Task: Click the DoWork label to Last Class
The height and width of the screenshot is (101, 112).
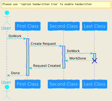Action: [x=73, y=51]
